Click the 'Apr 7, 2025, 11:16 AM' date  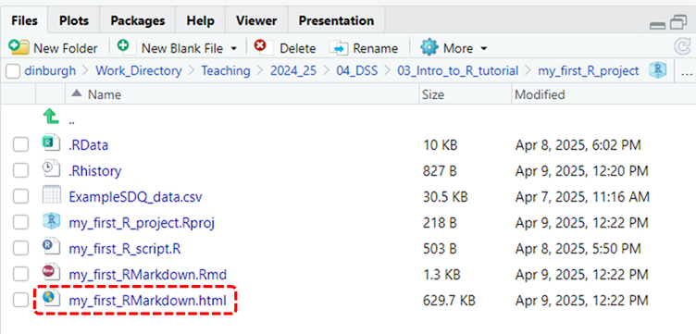click(582, 196)
